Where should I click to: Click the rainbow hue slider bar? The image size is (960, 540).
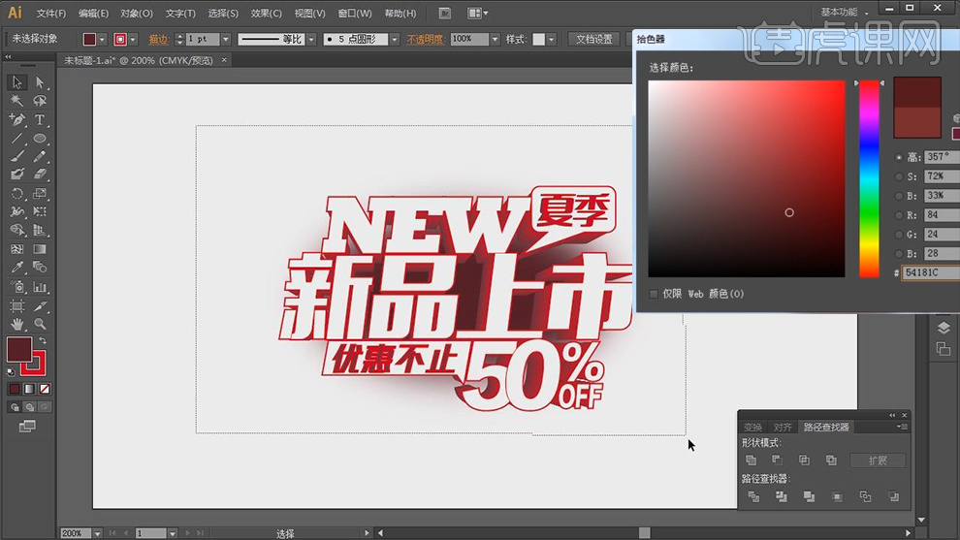point(869,179)
